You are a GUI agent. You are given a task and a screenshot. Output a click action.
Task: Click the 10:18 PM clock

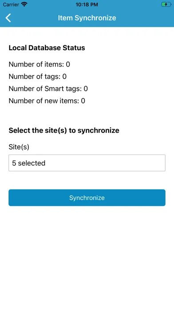point(87,4)
